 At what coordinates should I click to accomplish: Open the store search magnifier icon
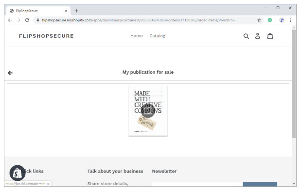point(246,36)
